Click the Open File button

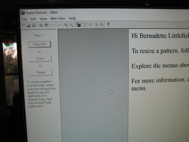click(x=40, y=44)
